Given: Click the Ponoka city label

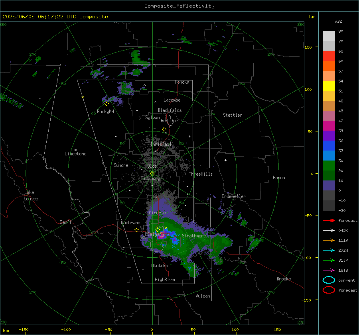Looking at the screenshot, I should click(182, 82).
